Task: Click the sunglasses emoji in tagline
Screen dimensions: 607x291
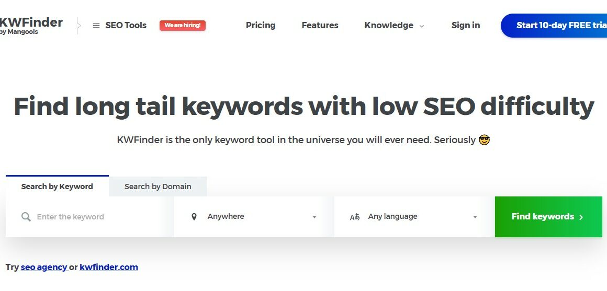Action: (x=484, y=139)
